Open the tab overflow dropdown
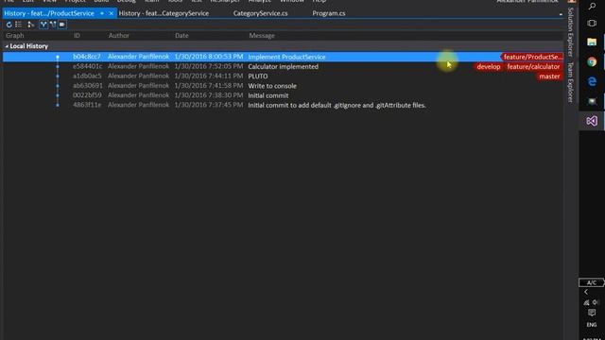The height and width of the screenshot is (340, 605). (x=561, y=14)
